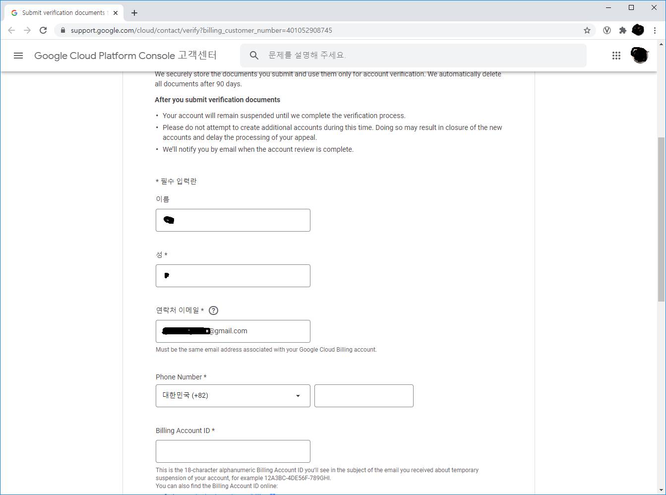
Task: Minimize the browser window
Action: click(x=608, y=7)
